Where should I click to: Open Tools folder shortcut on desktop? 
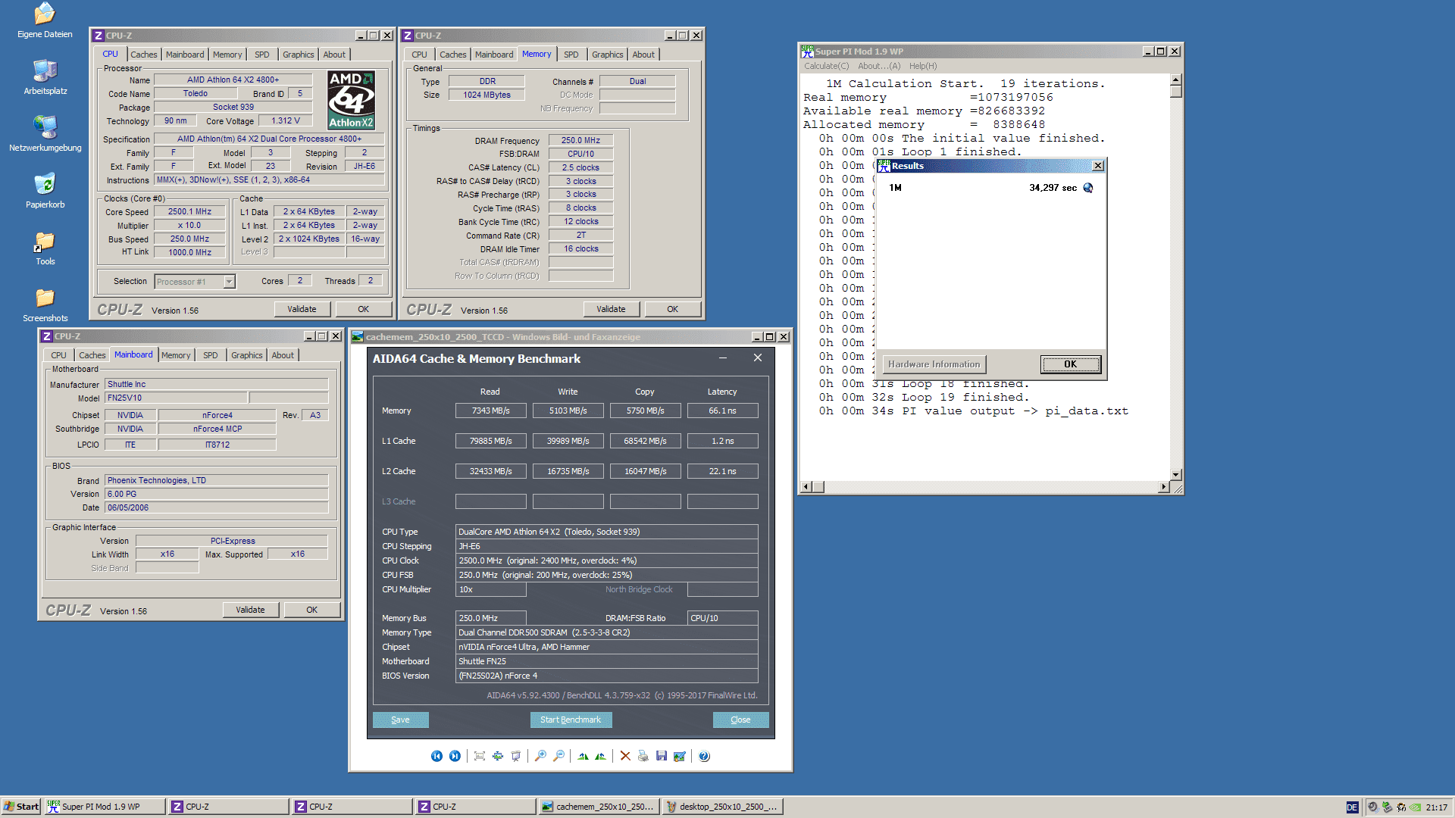click(45, 248)
